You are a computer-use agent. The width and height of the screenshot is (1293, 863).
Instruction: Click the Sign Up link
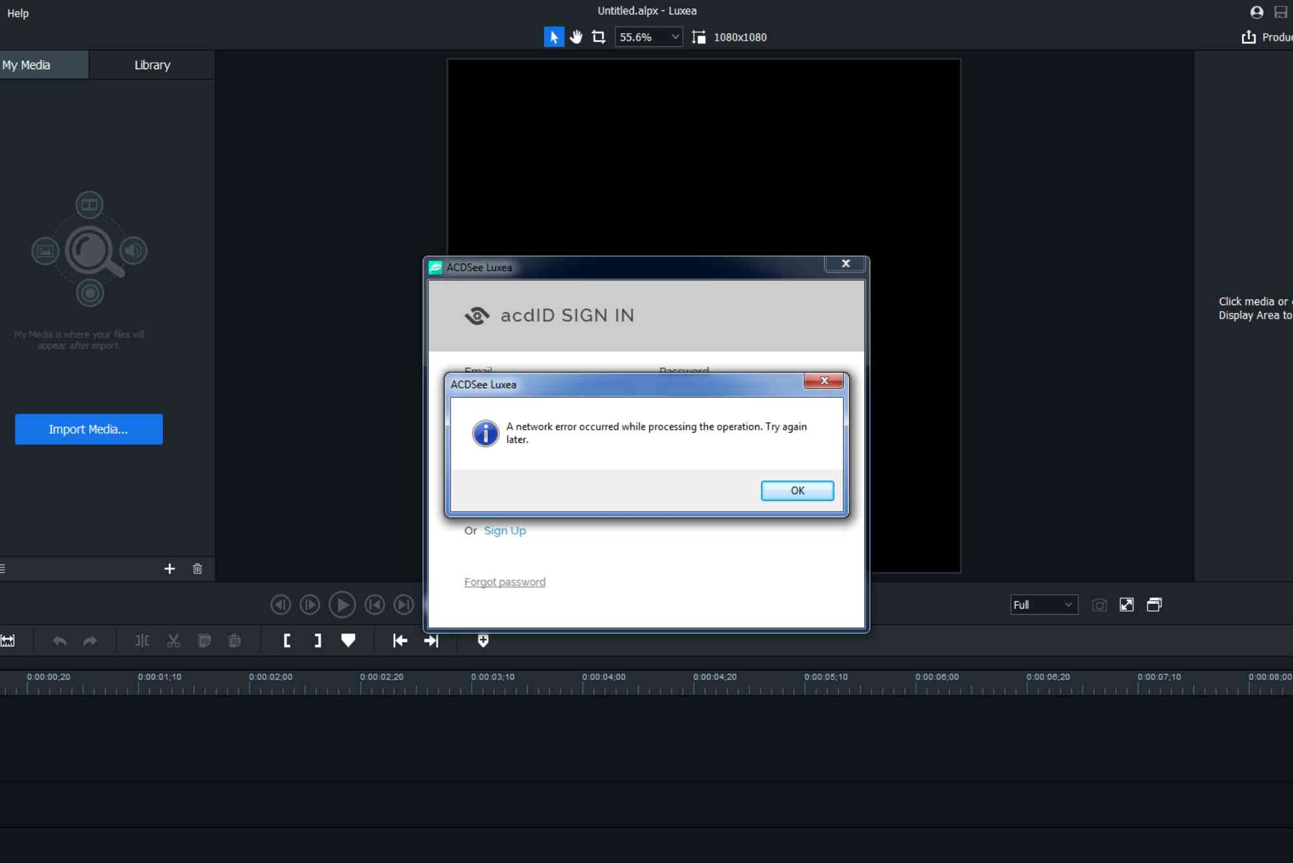click(x=504, y=530)
